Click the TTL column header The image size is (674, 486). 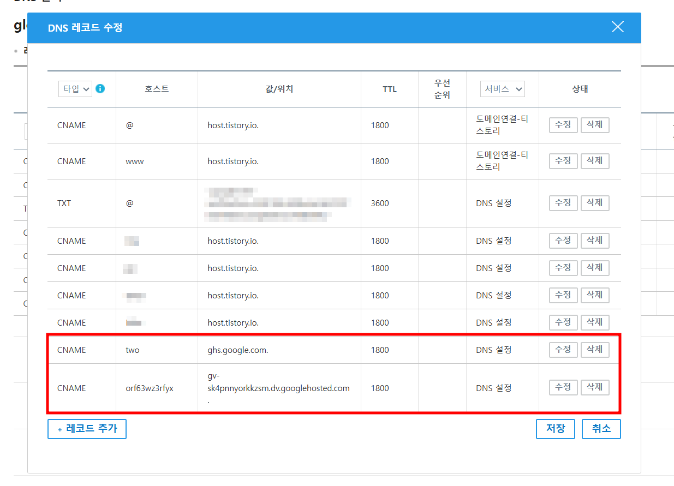pos(390,89)
